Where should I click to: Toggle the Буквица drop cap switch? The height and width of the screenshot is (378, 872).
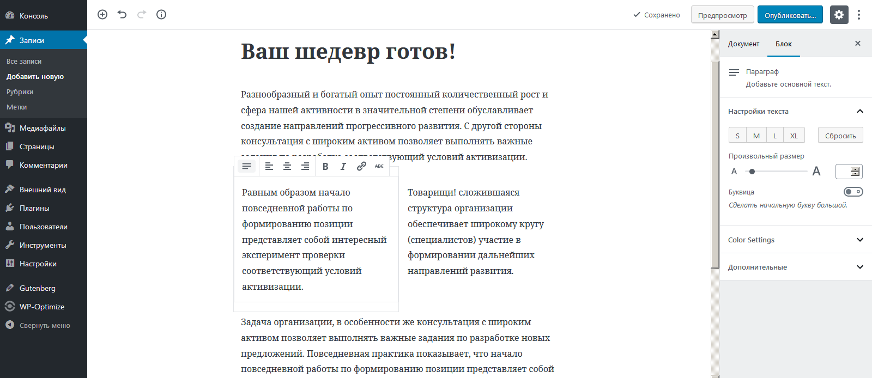coord(853,192)
